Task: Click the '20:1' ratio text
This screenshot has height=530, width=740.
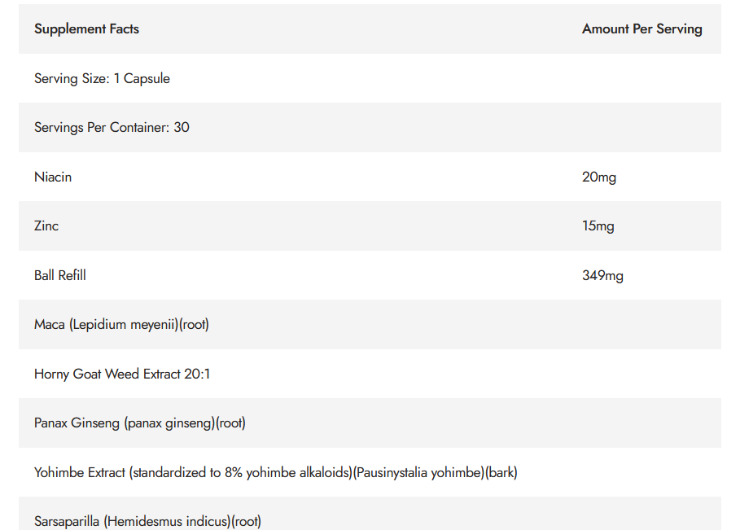Action: click(197, 374)
